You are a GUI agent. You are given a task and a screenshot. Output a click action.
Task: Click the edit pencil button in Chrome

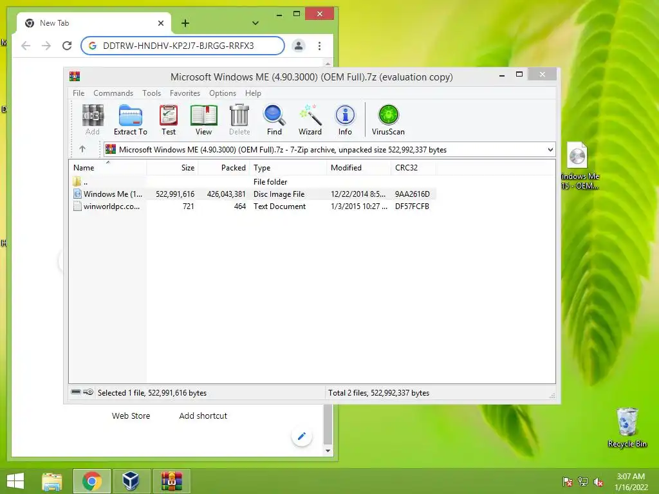302,437
